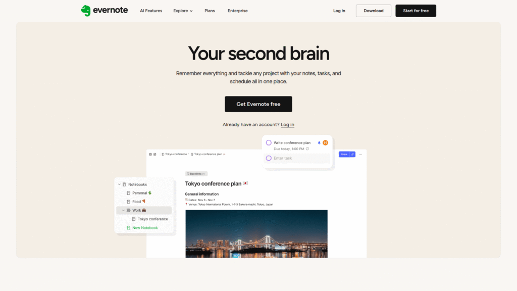Open the AI Features menu item
Screen dimensions: 517x291
coord(151,11)
